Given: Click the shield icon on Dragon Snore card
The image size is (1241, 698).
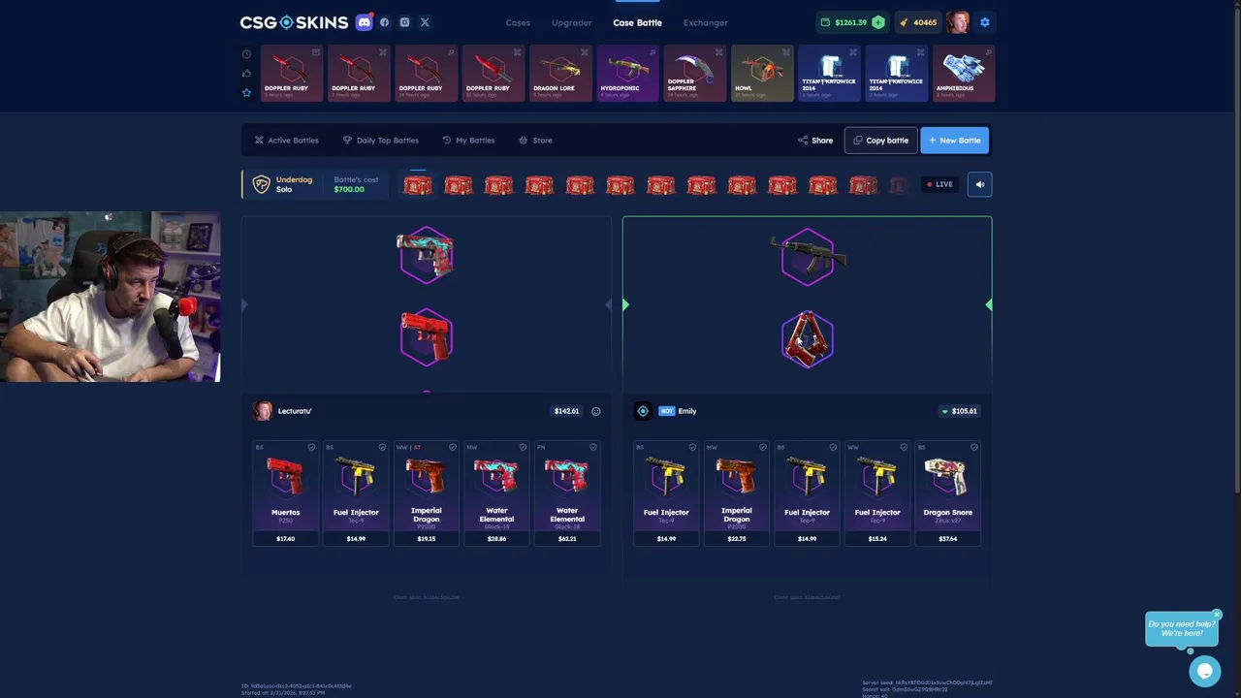Looking at the screenshot, I should [974, 448].
